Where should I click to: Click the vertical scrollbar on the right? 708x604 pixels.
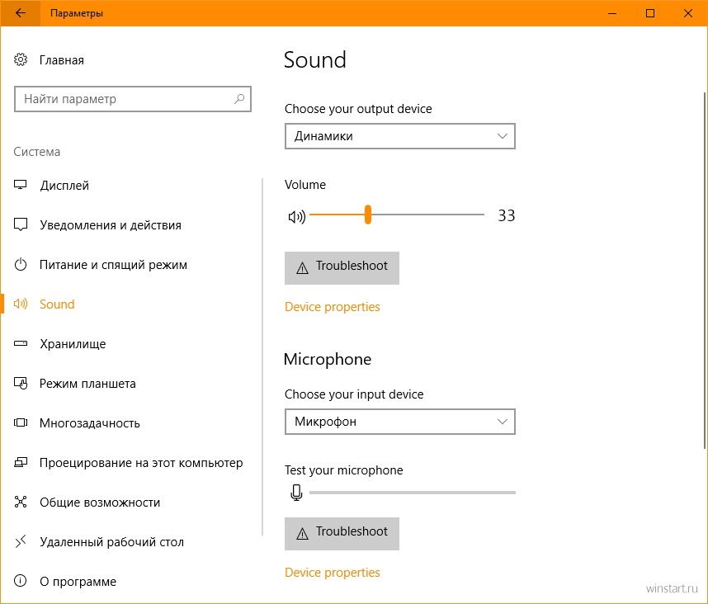click(x=705, y=271)
